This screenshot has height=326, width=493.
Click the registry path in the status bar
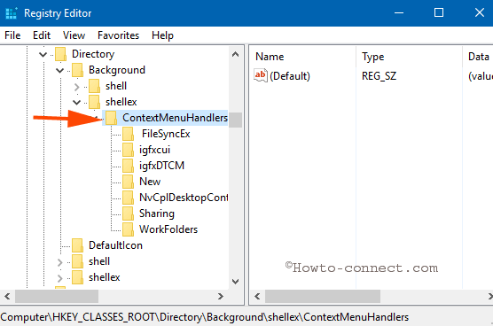[x=205, y=317]
